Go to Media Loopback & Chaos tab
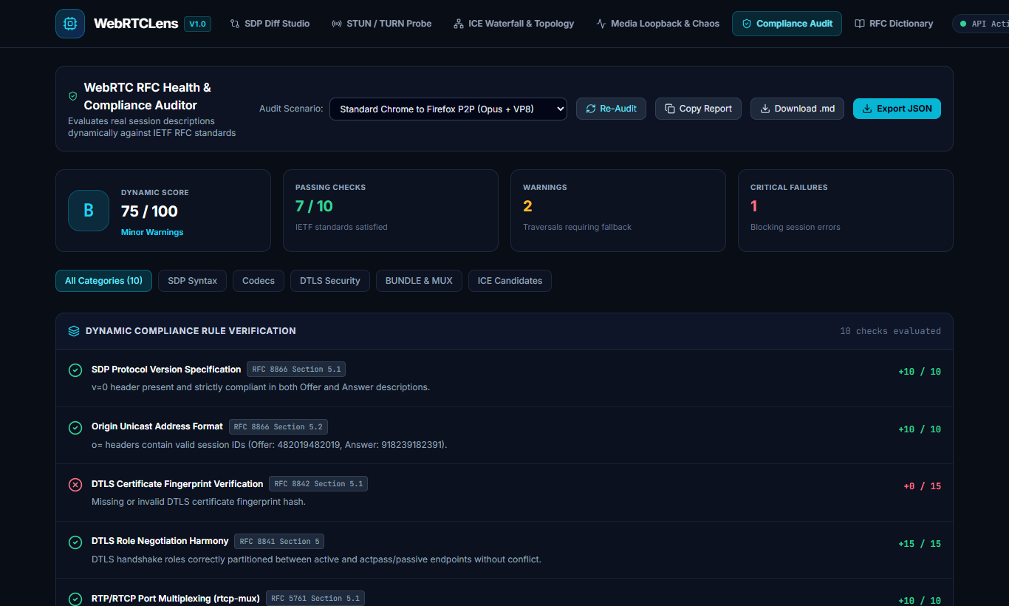This screenshot has height=606, width=1009. 657,24
